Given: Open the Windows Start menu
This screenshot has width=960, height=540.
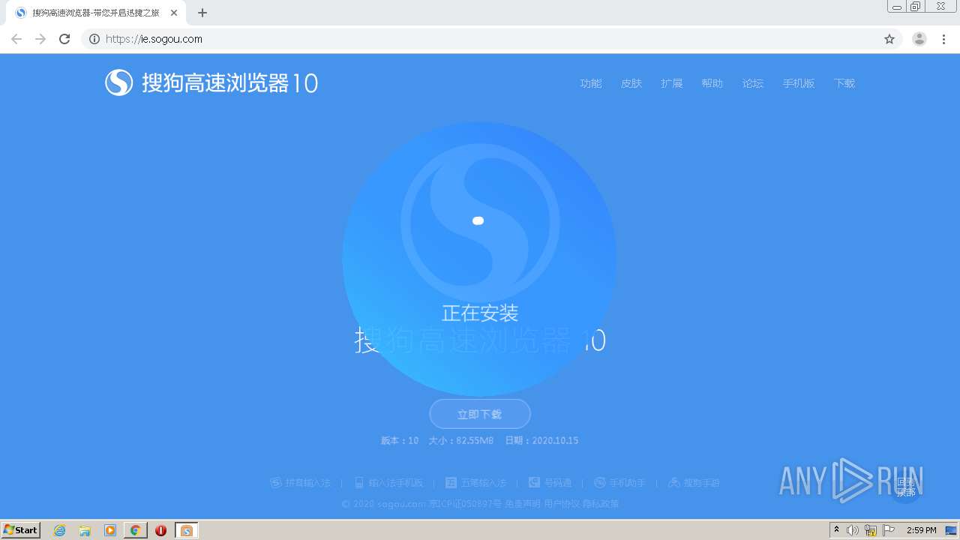Looking at the screenshot, I should [x=21, y=530].
